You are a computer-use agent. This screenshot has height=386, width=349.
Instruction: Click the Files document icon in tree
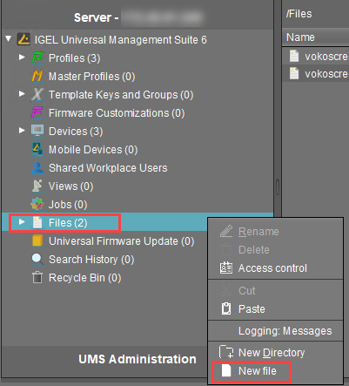tap(37, 222)
